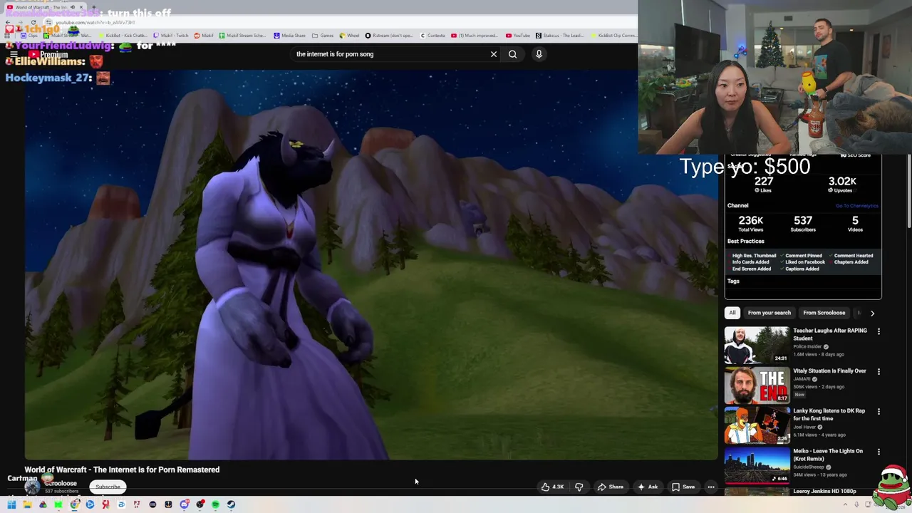The width and height of the screenshot is (912, 513).
Task: Open Vitaly Situation is Finally Over thumbnail
Action: (x=757, y=385)
